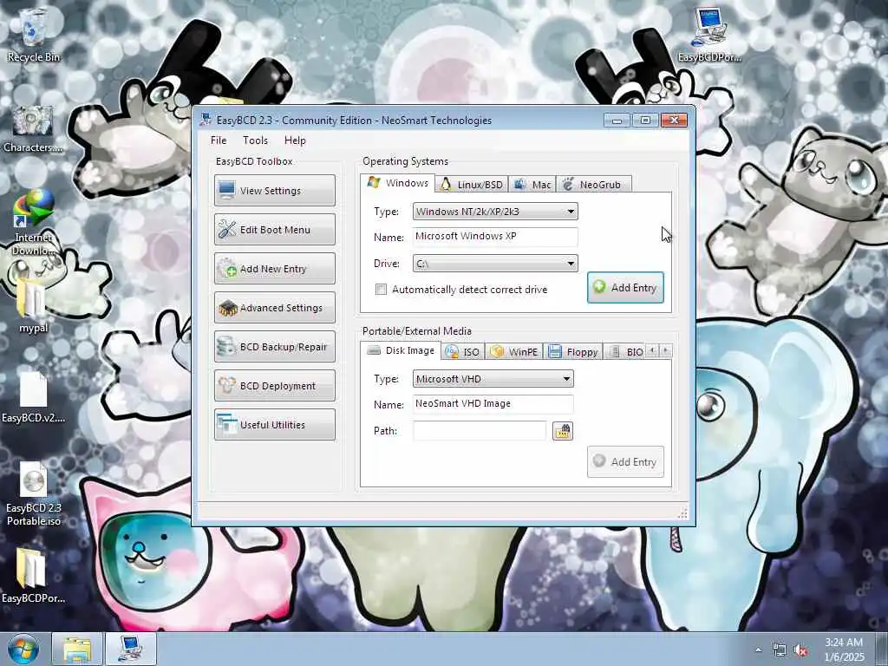Open Advanced Settings section
The image size is (888, 666).
coord(275,308)
